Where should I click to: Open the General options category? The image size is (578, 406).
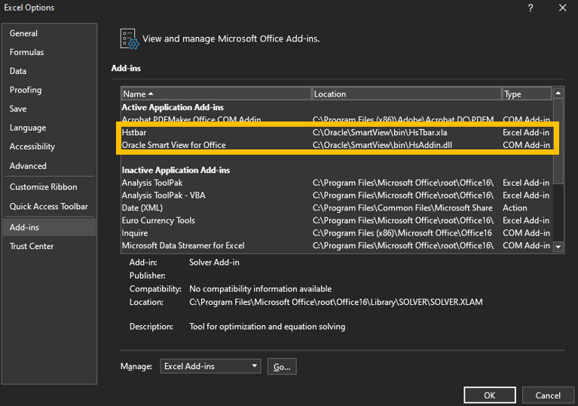point(23,33)
